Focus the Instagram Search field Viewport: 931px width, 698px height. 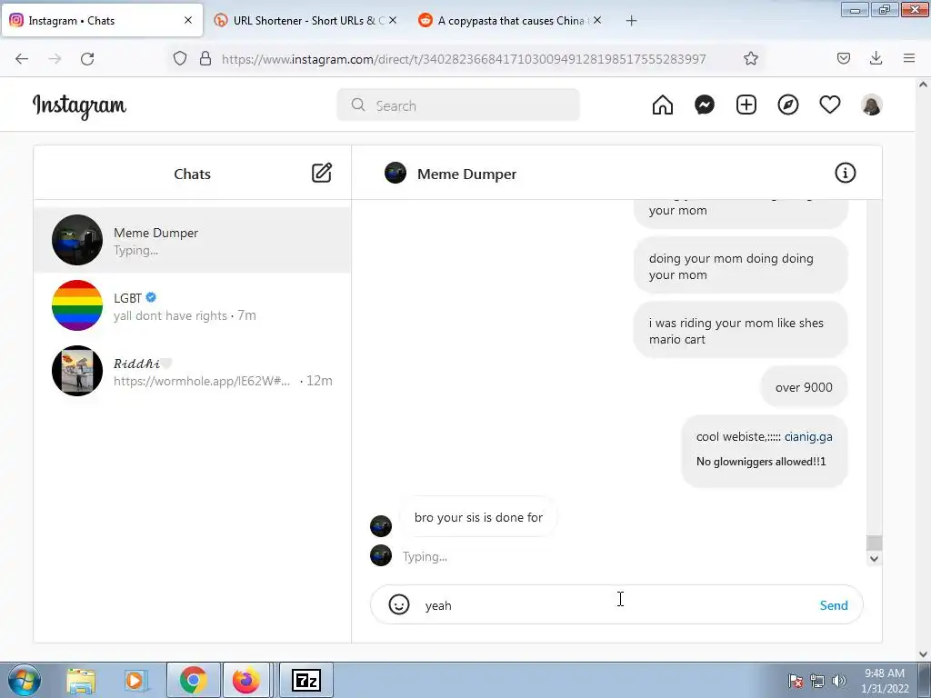coord(458,105)
